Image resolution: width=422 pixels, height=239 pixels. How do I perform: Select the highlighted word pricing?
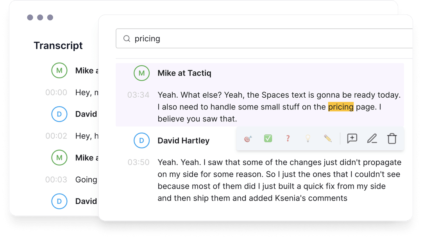pos(341,107)
